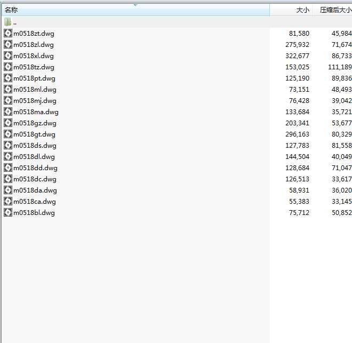
Task: Click the m0518zl.dwg file icon
Action: 8,44
